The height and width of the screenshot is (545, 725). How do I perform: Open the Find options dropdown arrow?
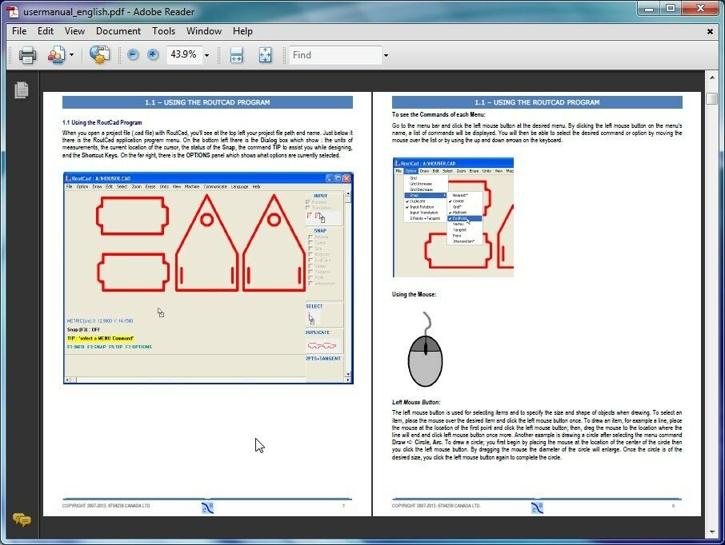point(386,55)
